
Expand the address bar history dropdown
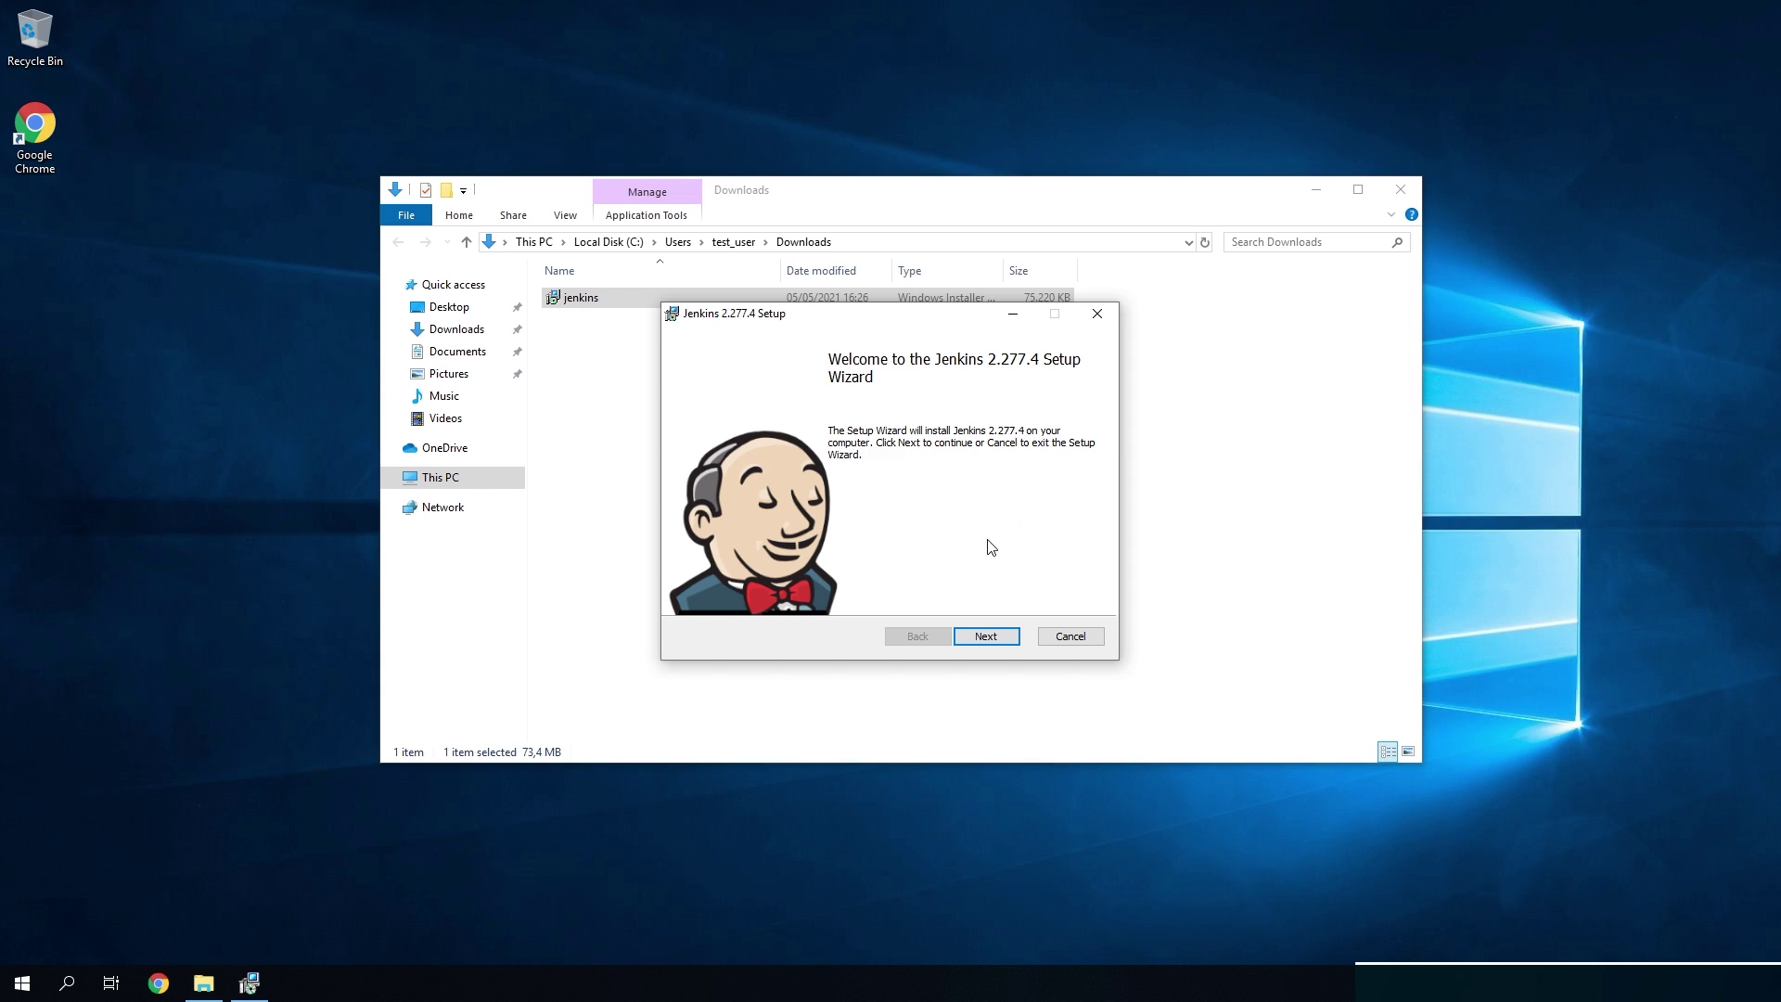tap(1188, 242)
